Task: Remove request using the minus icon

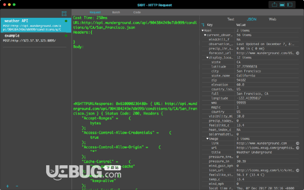Action: point(17,186)
